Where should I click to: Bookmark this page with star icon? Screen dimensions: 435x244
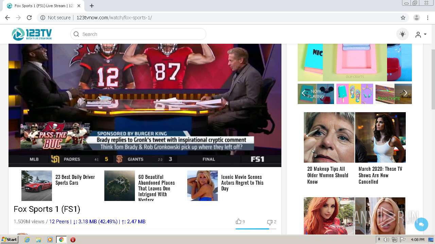point(403,18)
